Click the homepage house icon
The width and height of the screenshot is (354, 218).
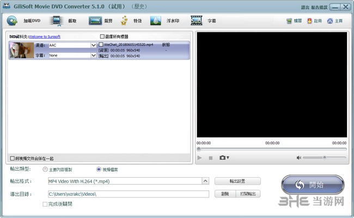point(330,21)
